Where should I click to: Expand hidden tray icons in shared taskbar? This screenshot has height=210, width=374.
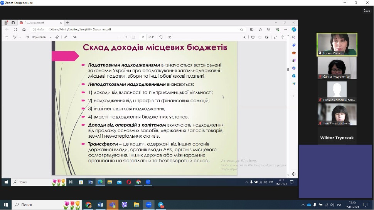tap(247, 182)
